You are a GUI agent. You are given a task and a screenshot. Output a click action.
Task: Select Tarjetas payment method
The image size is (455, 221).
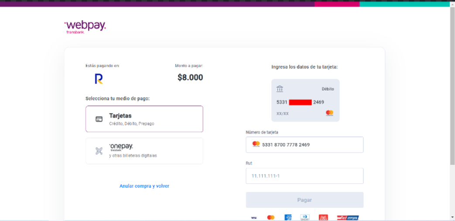coord(144,119)
